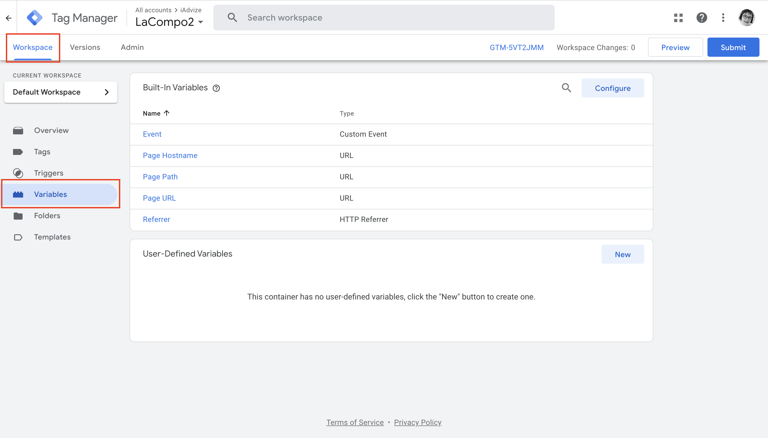Click the Submit button
Viewport: 768px width, 438px height.
[x=733, y=47]
